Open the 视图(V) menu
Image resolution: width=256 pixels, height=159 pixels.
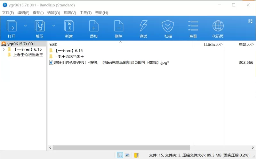pos(70,13)
